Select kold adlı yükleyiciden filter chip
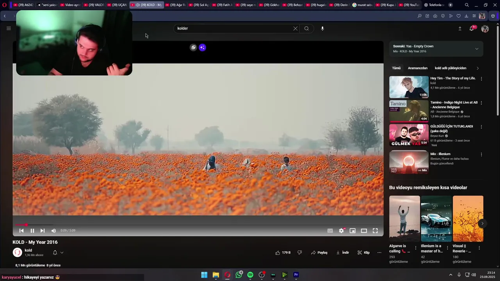This screenshot has height=281, width=500. tap(450, 68)
